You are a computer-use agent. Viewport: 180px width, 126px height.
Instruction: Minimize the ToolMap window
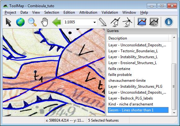[x=151, y=6]
